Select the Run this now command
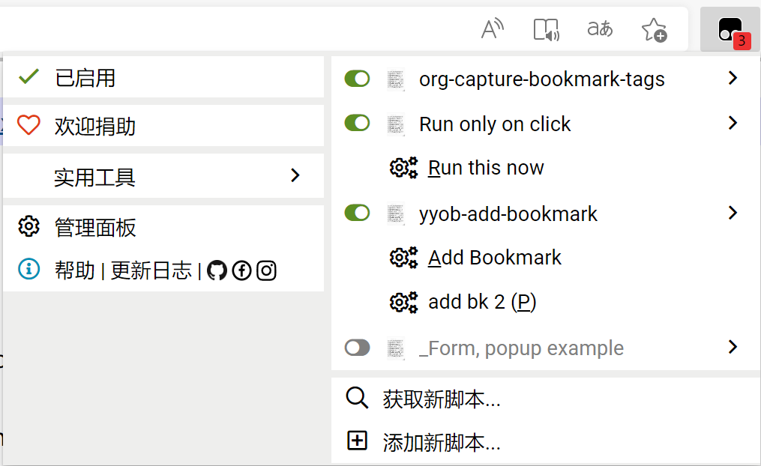This screenshot has height=466, width=761. pos(485,168)
